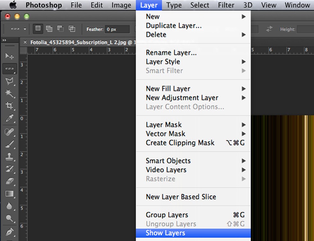
Task: Choose the Gradient tool
Action: tap(10, 194)
